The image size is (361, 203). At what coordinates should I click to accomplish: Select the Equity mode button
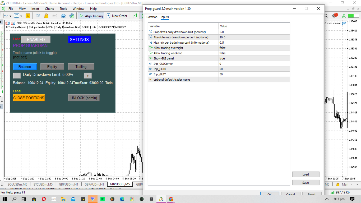click(x=52, y=67)
